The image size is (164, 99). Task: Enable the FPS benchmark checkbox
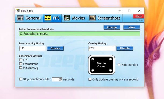[20, 60]
